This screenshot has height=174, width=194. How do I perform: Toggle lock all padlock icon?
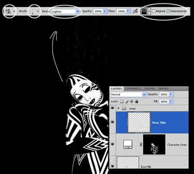click(x=137, y=101)
